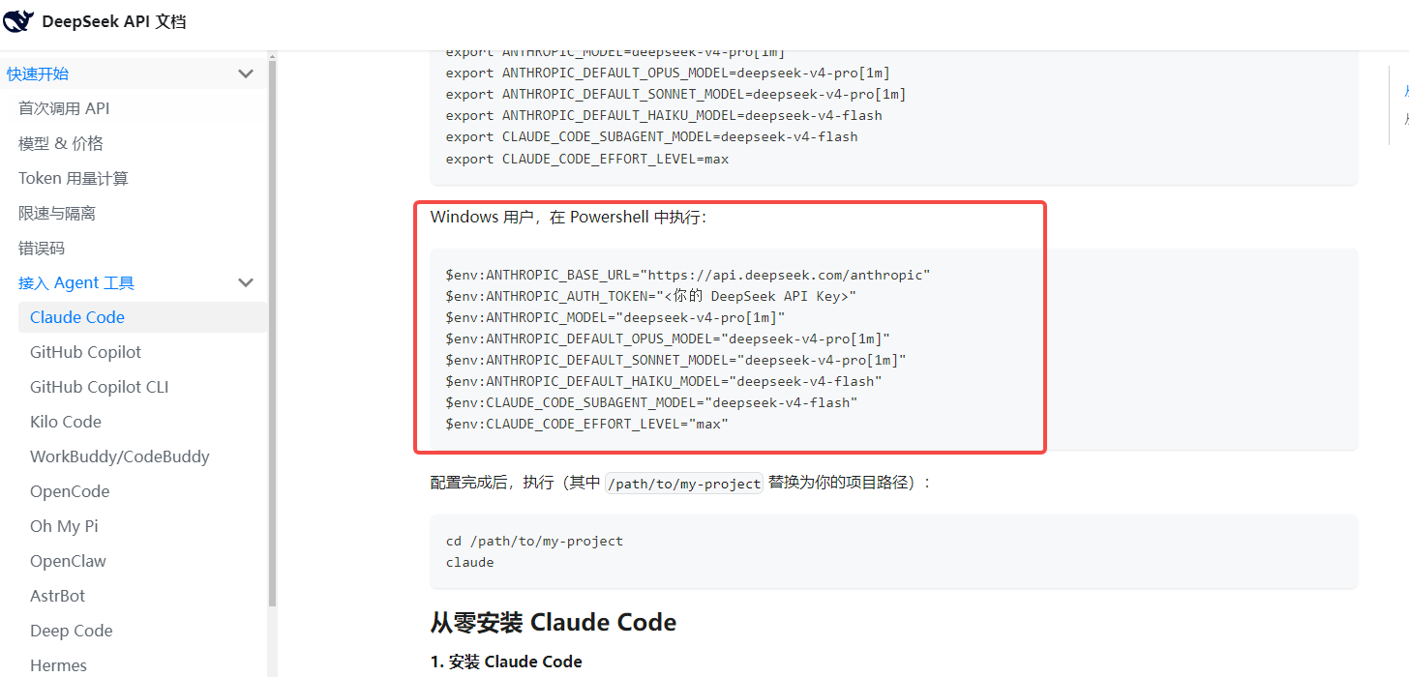Open 首次调用 API page

tap(64, 108)
